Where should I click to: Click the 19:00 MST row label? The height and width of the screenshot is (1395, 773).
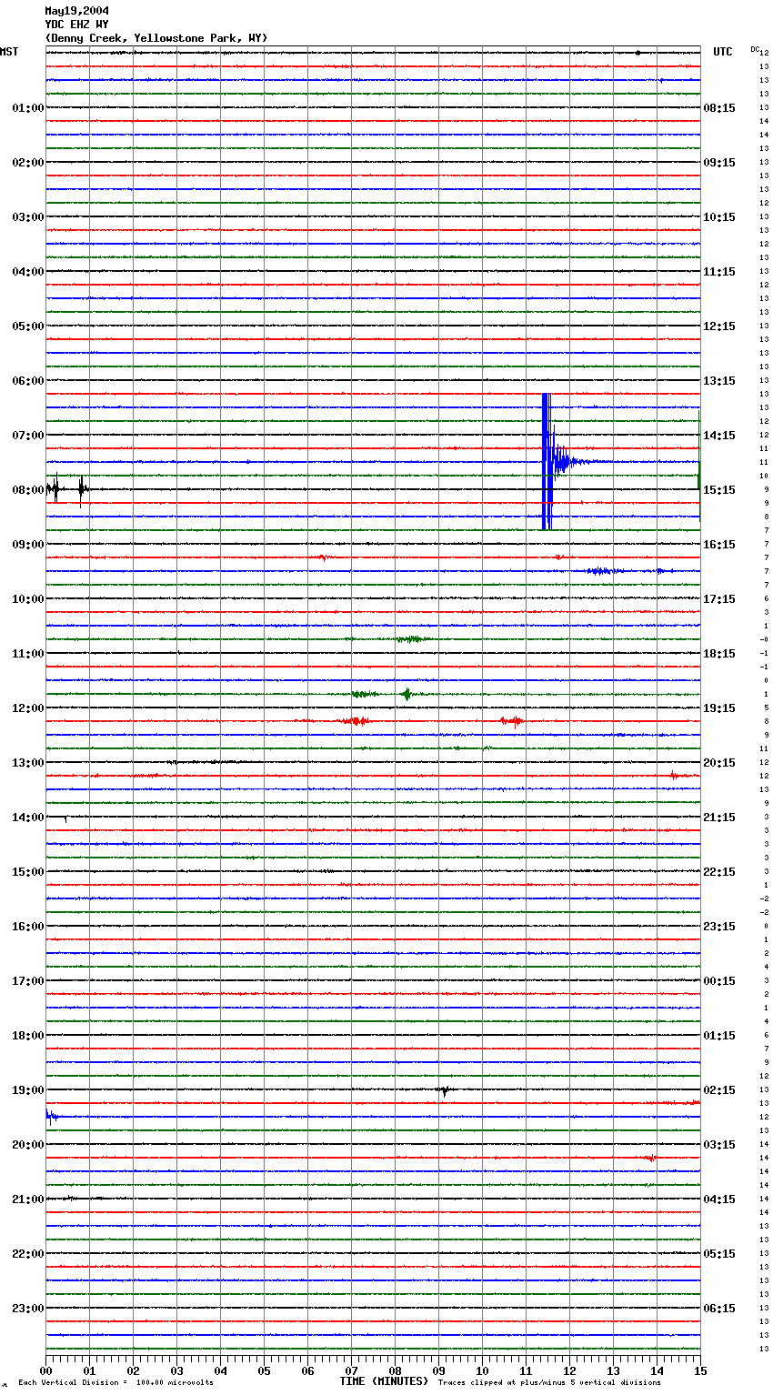click(x=28, y=1090)
